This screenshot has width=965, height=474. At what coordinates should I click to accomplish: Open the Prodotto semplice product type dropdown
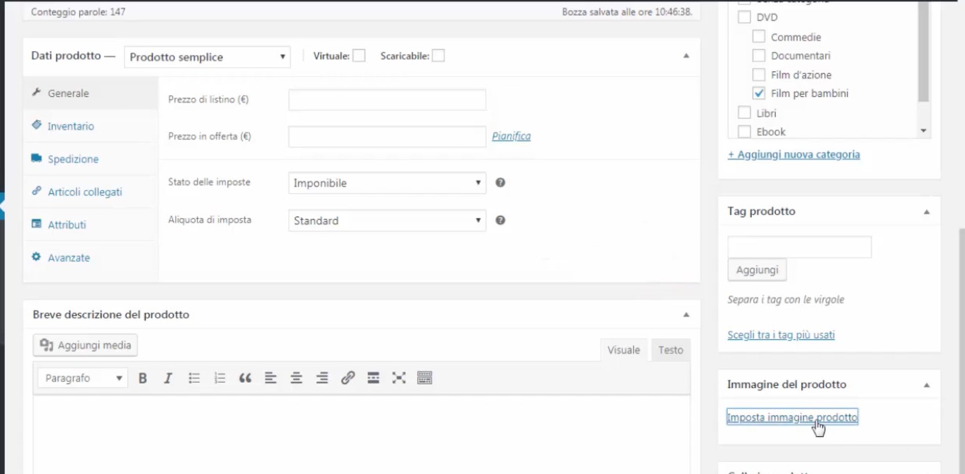pos(207,57)
